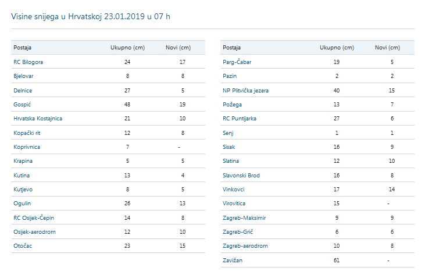This screenshot has height=271, width=425.
Task: Click the Koprivnica station link
Action: (27, 147)
